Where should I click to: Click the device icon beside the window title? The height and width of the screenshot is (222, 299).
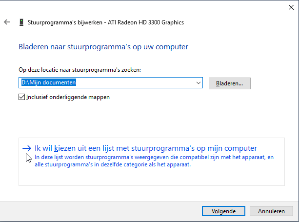pos(20,22)
